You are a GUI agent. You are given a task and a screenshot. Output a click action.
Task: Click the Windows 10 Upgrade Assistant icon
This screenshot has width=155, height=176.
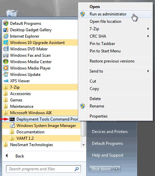click(x=6, y=43)
